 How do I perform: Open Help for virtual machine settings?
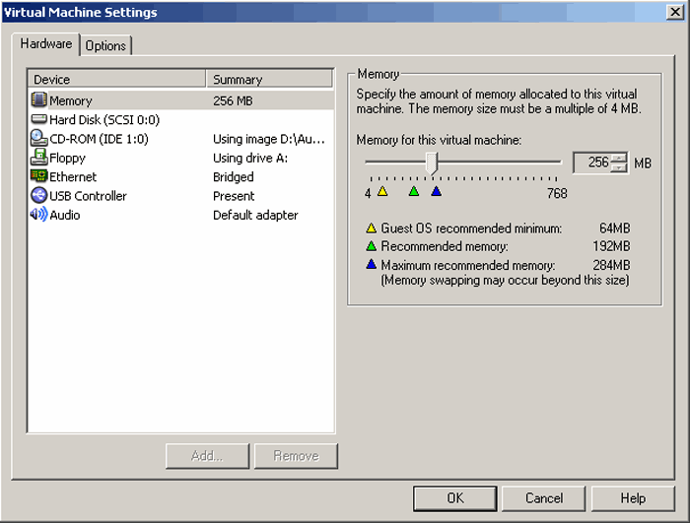633,498
